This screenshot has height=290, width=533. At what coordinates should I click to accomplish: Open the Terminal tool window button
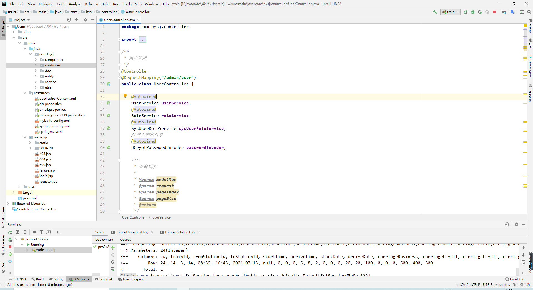pyautogui.click(x=103, y=279)
